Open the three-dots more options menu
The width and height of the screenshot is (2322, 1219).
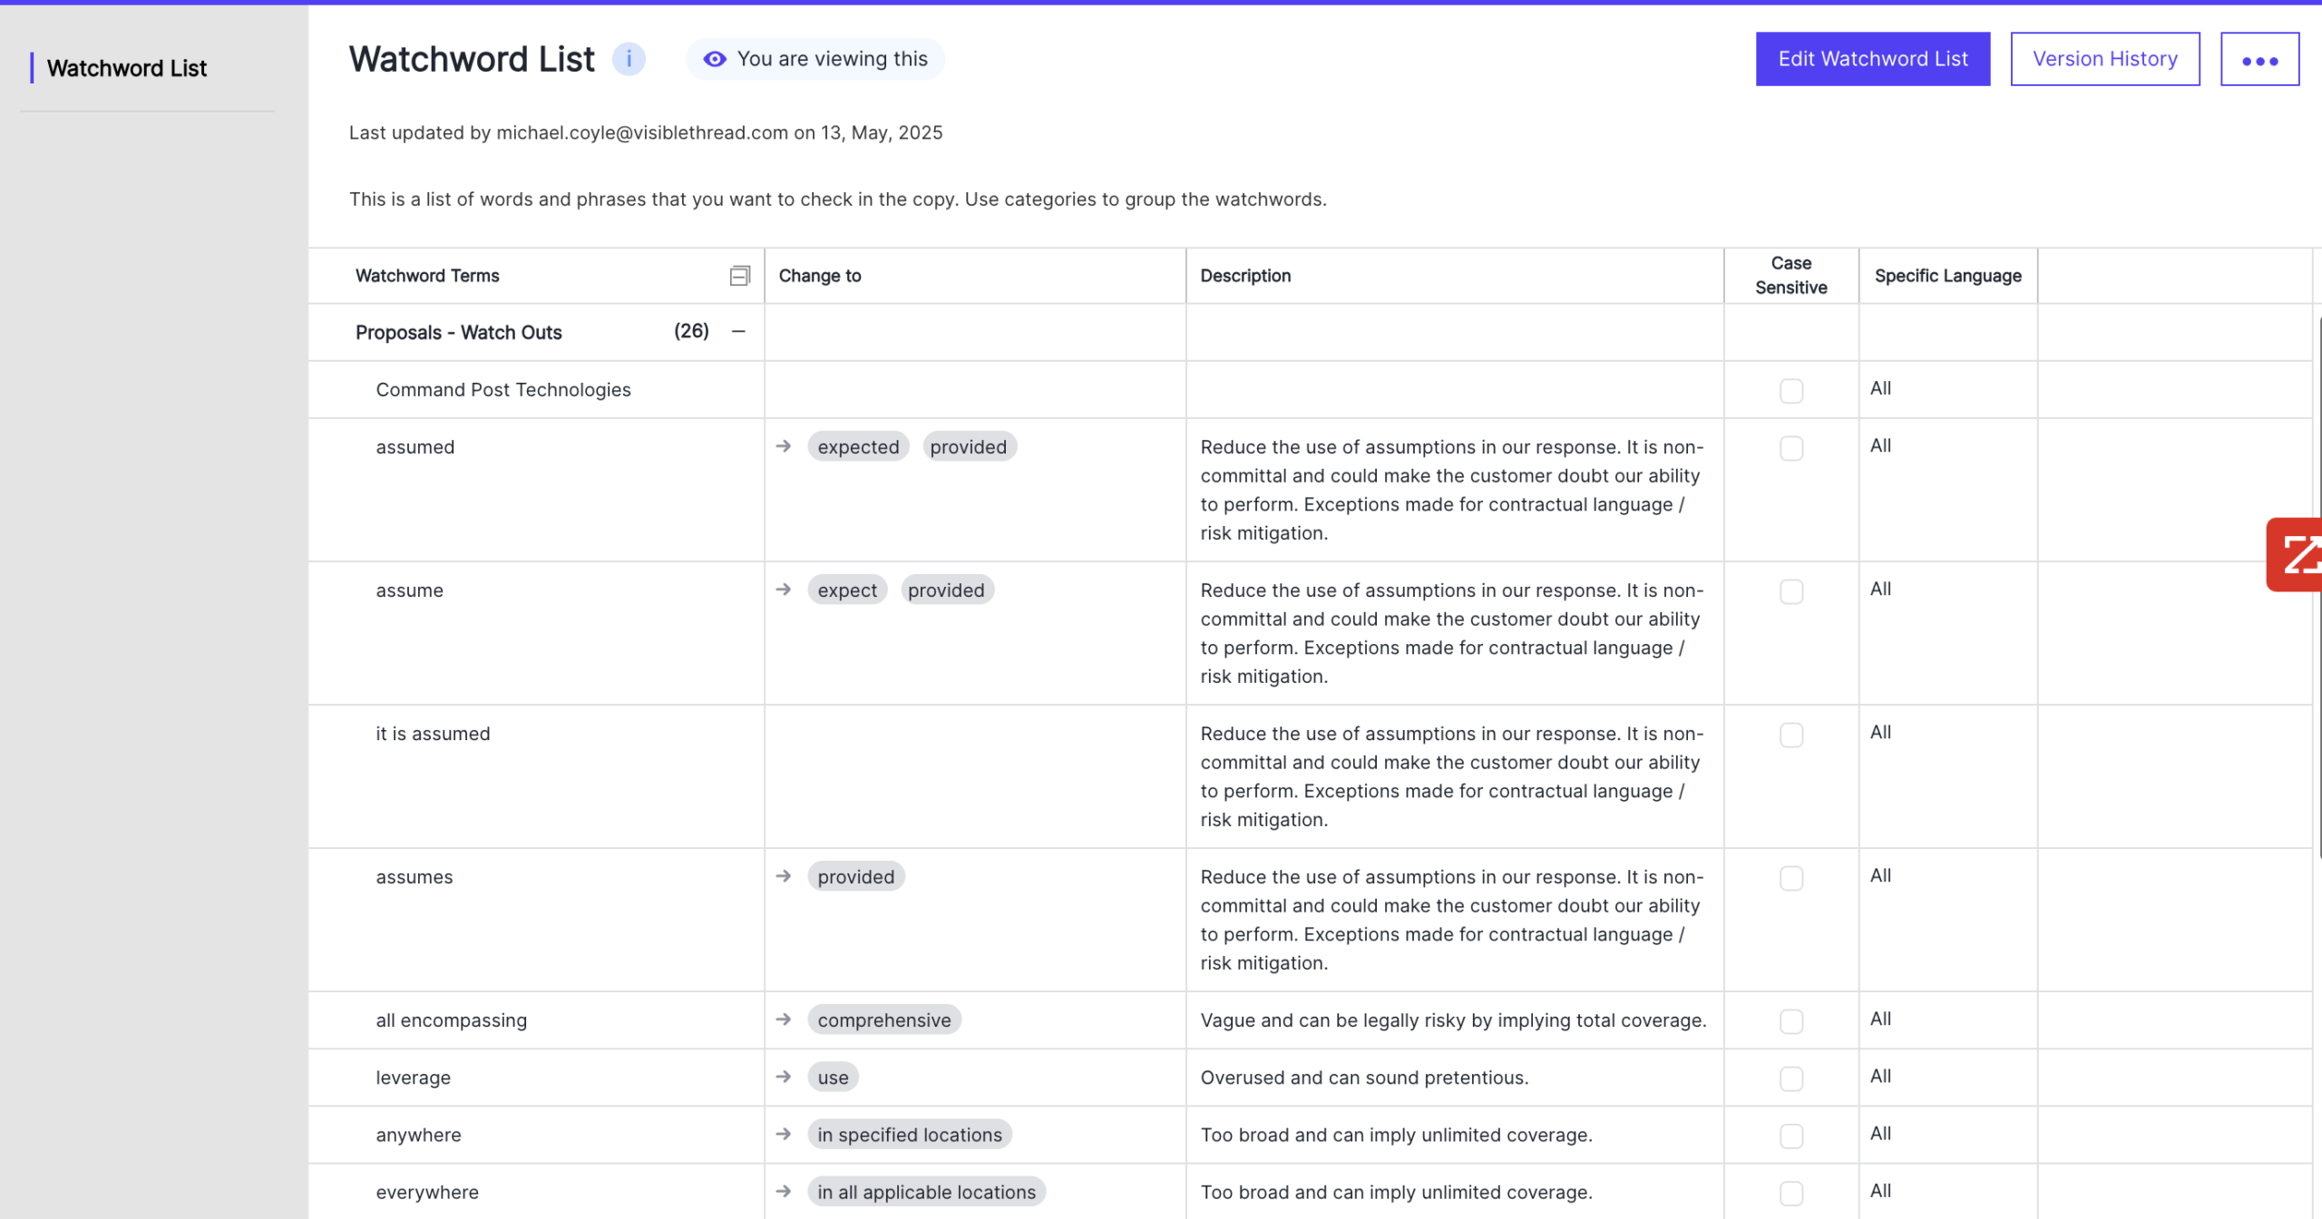(2259, 59)
